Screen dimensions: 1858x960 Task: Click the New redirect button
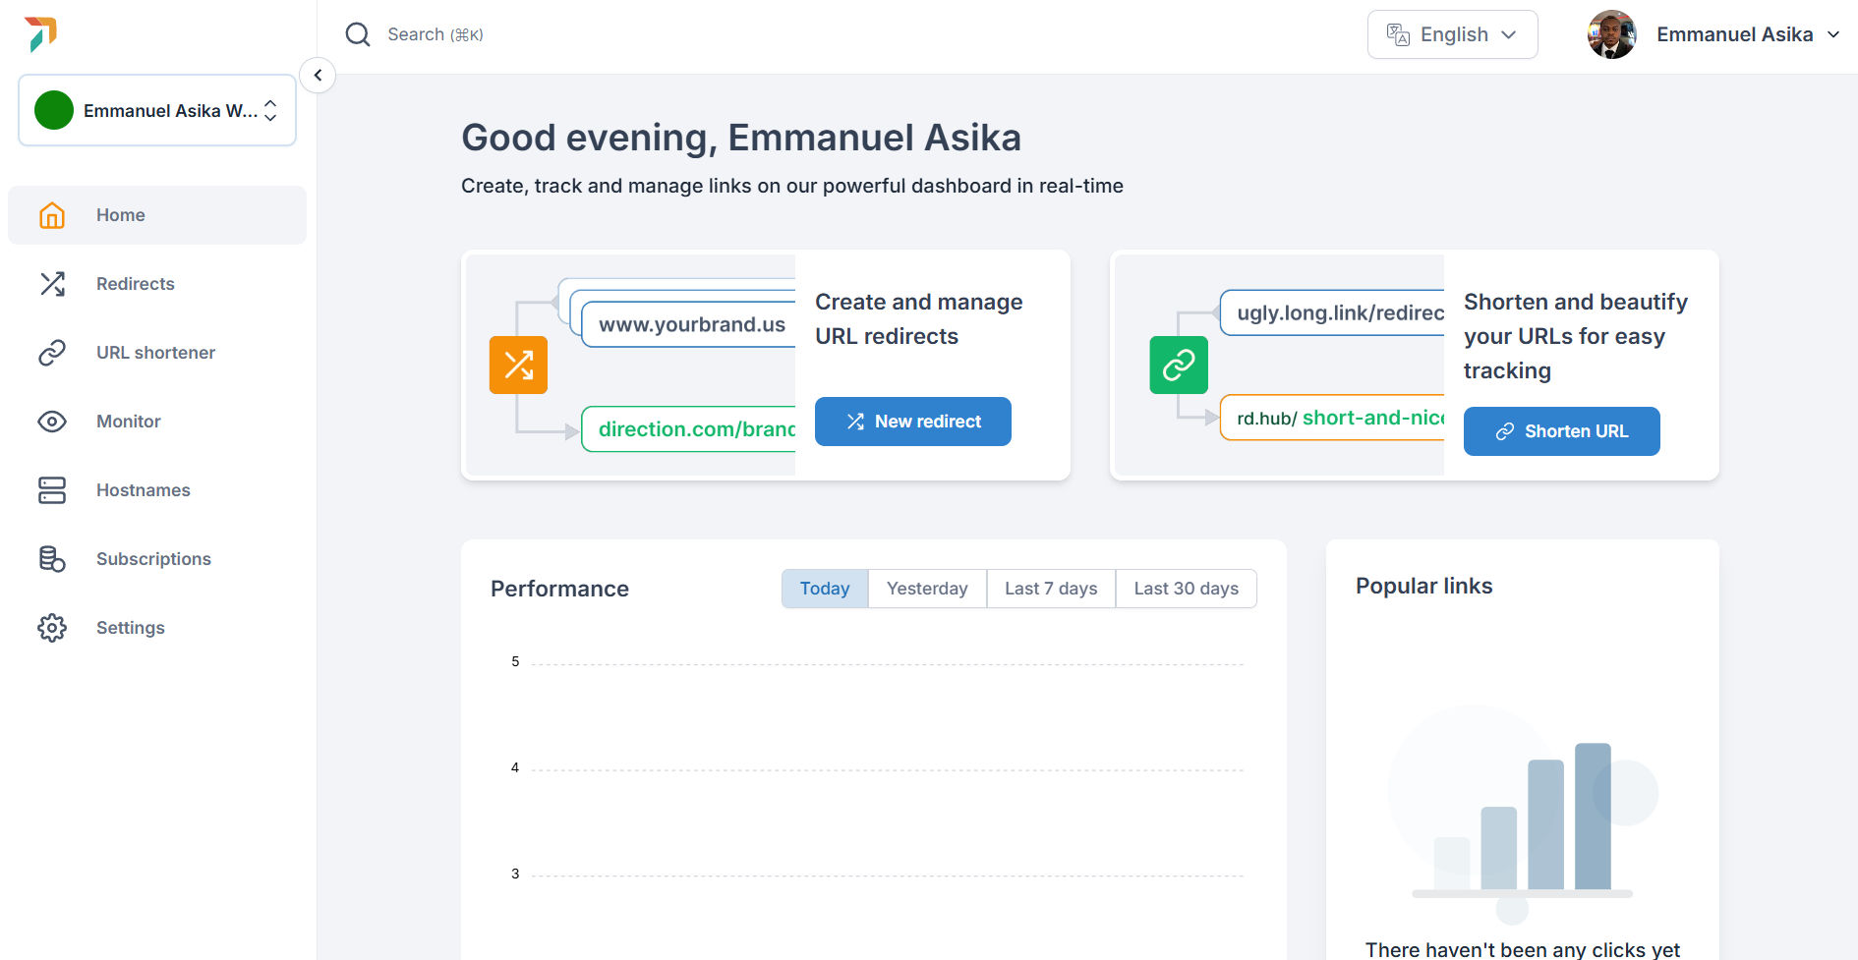tap(912, 422)
